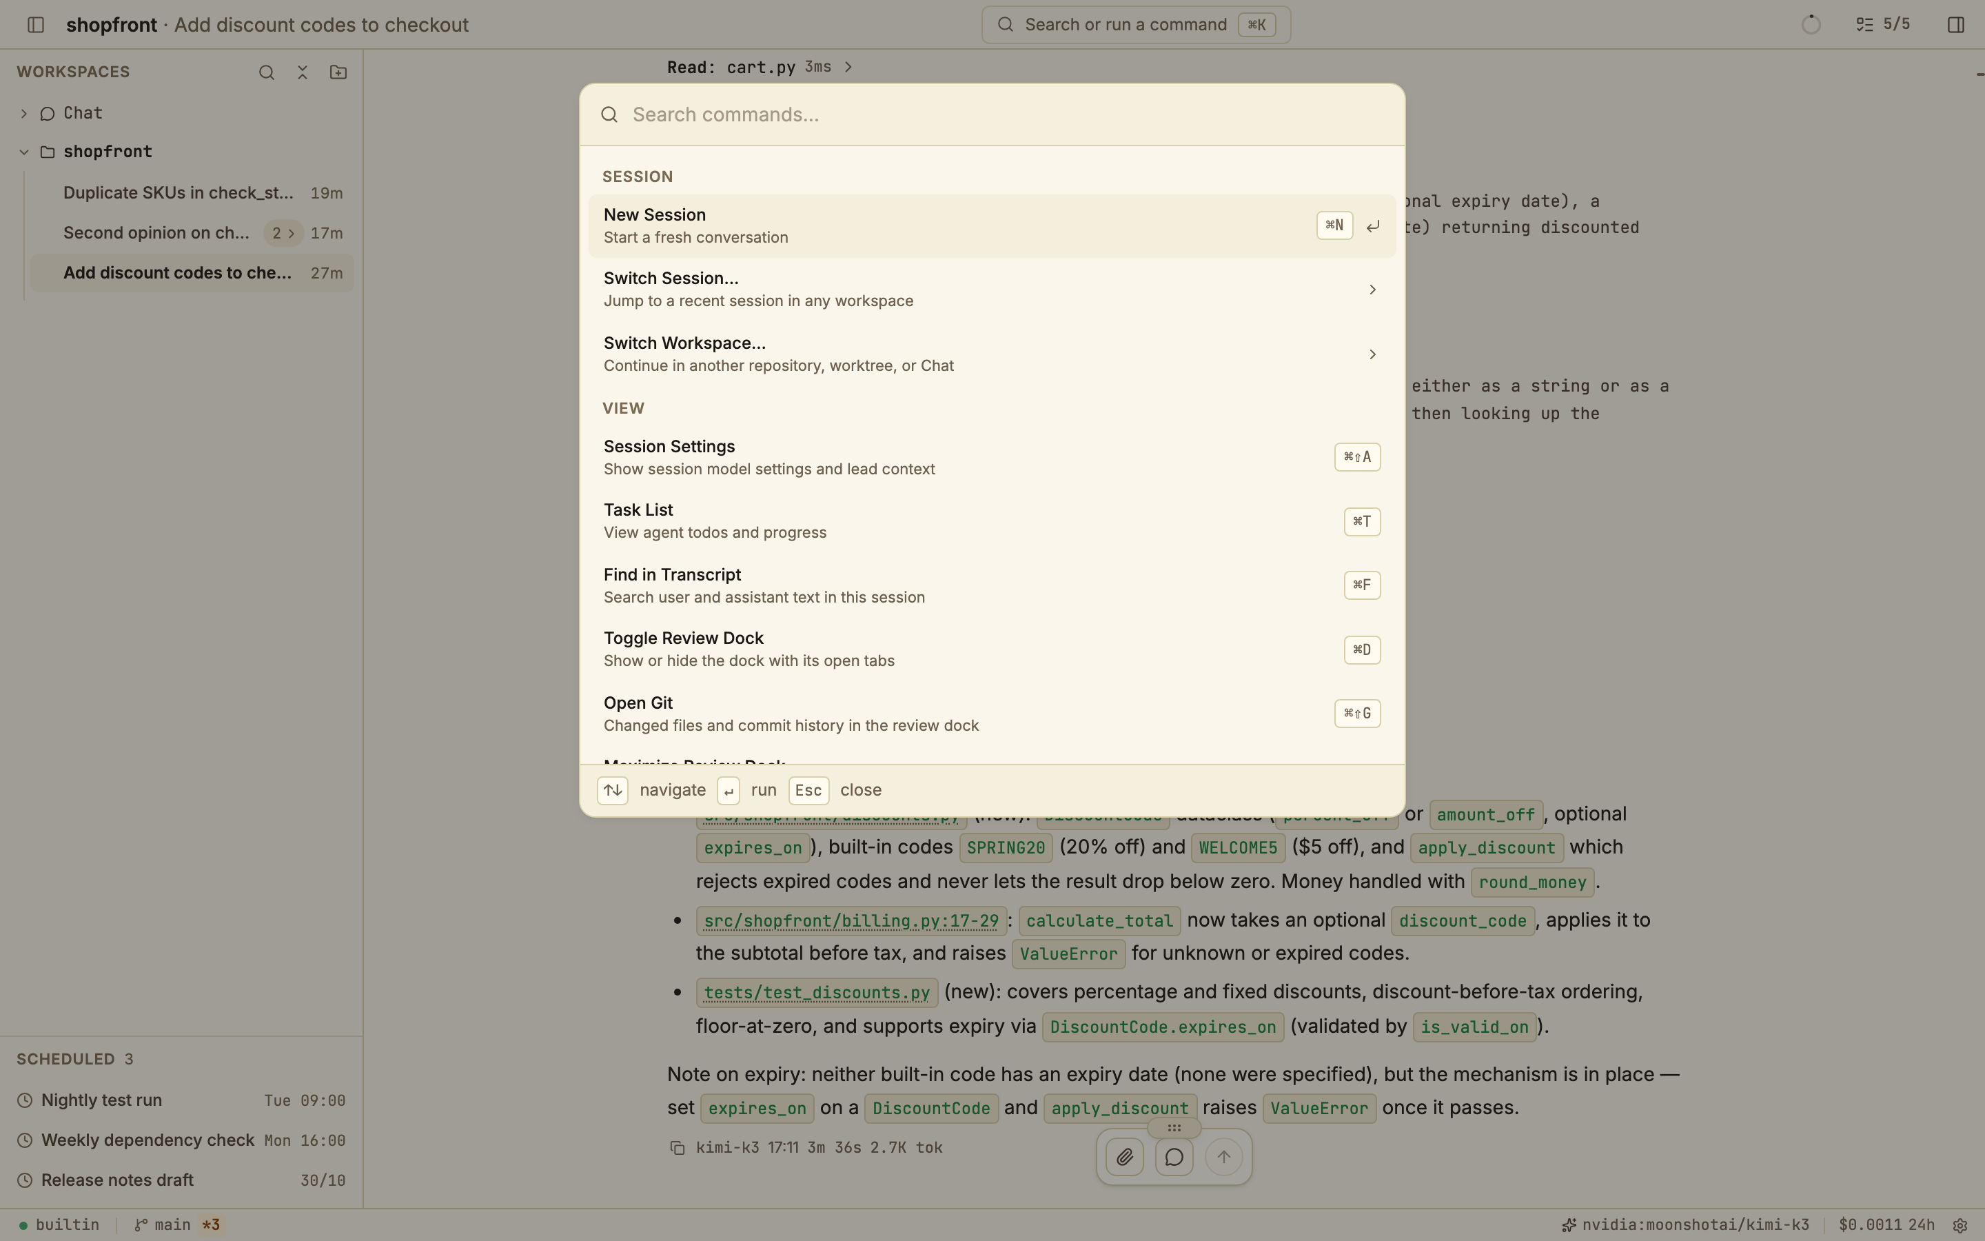
Task: Open the task list 5/5 indicator
Action: 1882,25
